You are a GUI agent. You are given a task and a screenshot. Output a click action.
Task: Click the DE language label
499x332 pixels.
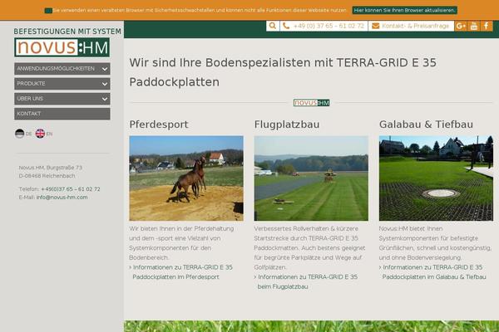click(x=28, y=134)
